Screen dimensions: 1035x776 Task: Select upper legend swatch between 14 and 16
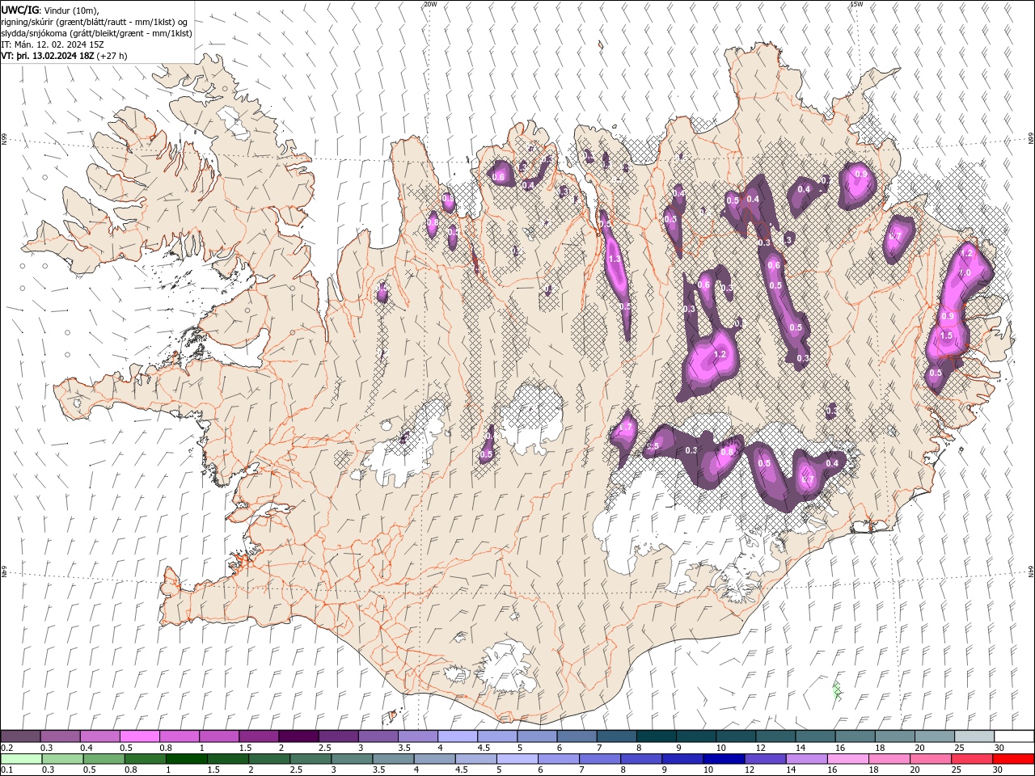(816, 736)
